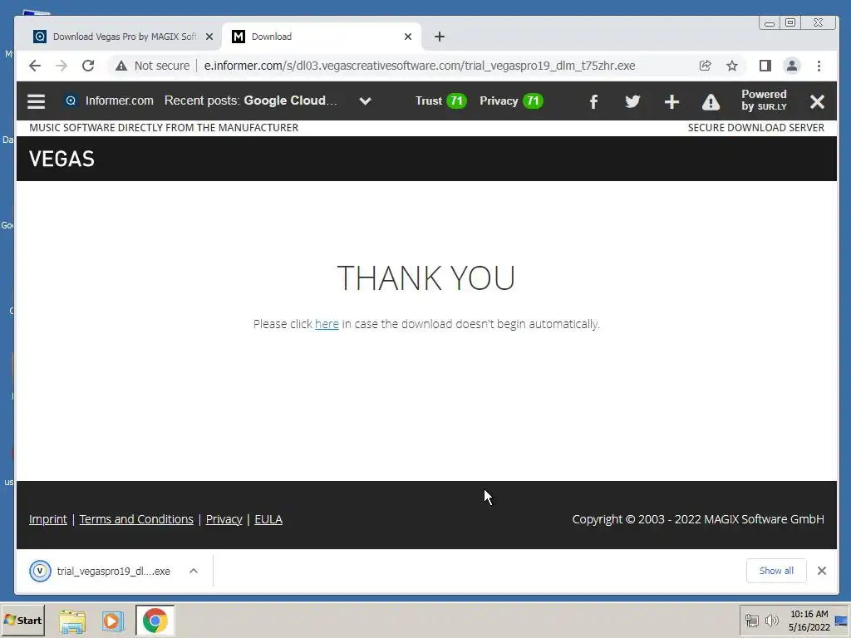This screenshot has width=851, height=638.
Task: Share on Twitter icon
Action: point(632,101)
